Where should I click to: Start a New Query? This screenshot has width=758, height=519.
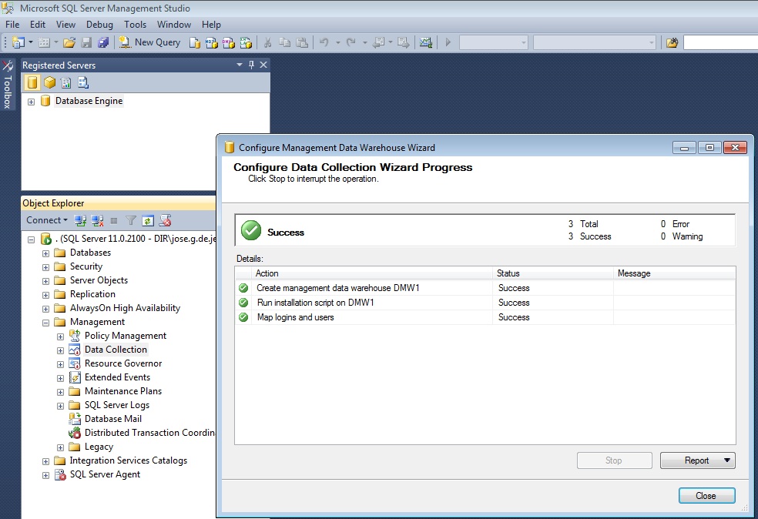[x=150, y=42]
